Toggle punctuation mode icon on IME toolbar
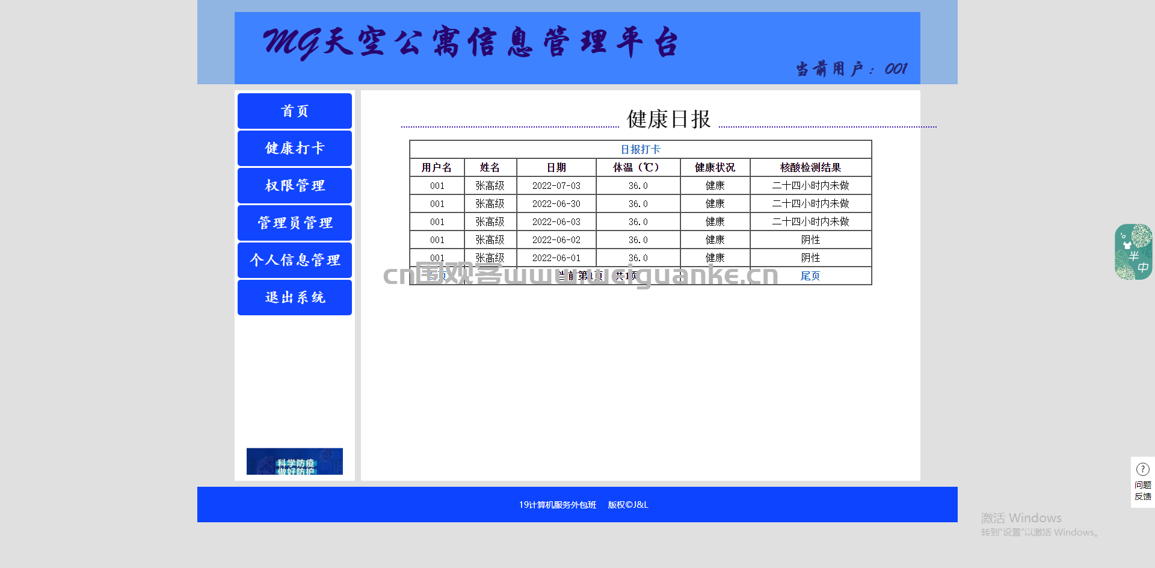This screenshot has width=1155, height=568. 1123,236
